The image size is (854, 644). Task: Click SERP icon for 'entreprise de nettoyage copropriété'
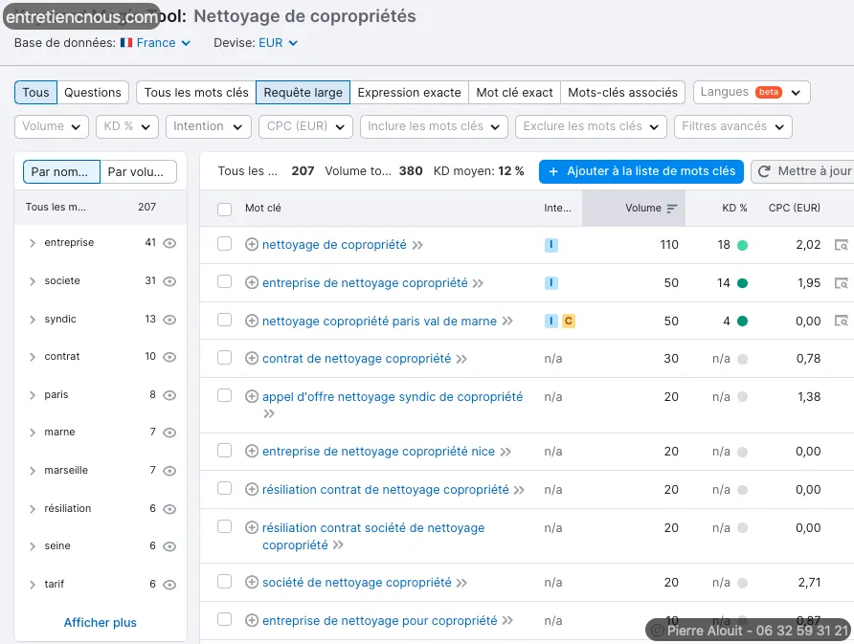click(x=841, y=283)
